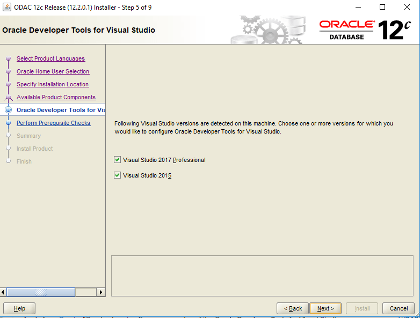
Task: Click the Perform Prerequisite Checks step bullet
Action: (x=8, y=123)
